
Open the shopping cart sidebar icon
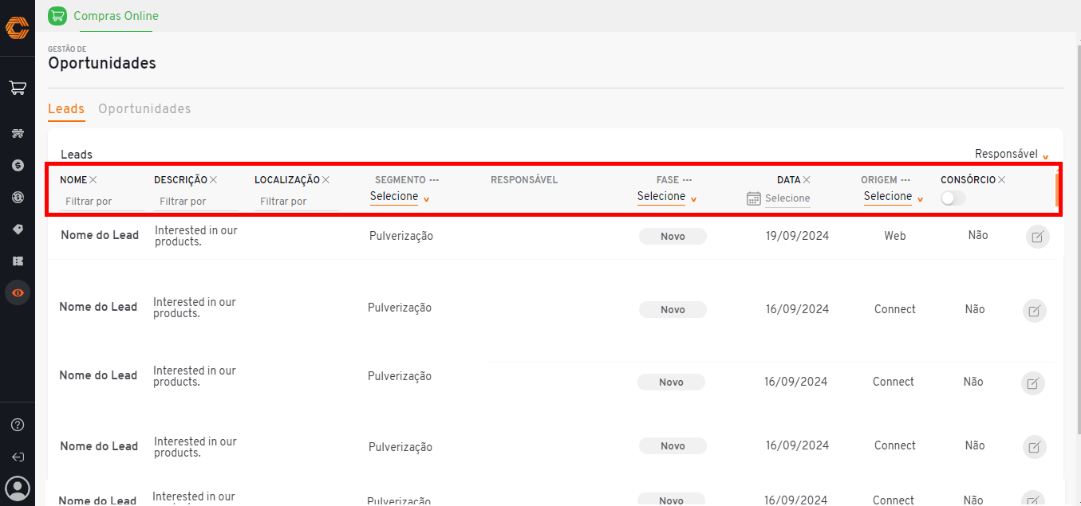point(18,88)
